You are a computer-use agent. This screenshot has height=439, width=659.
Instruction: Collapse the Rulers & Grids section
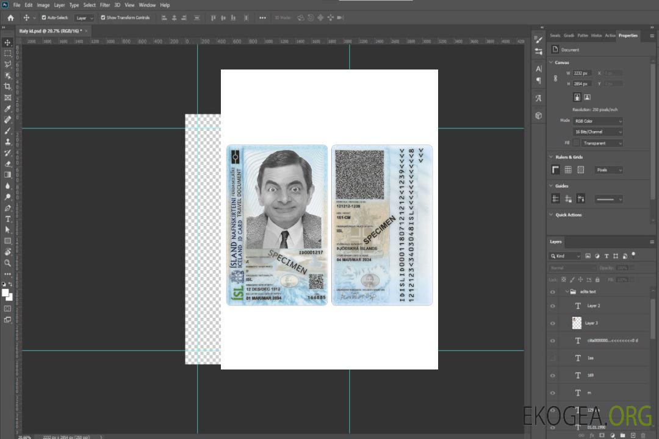552,157
